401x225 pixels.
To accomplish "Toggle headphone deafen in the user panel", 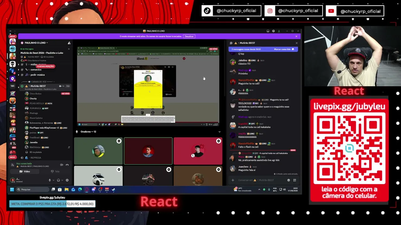I will click(x=58, y=180).
